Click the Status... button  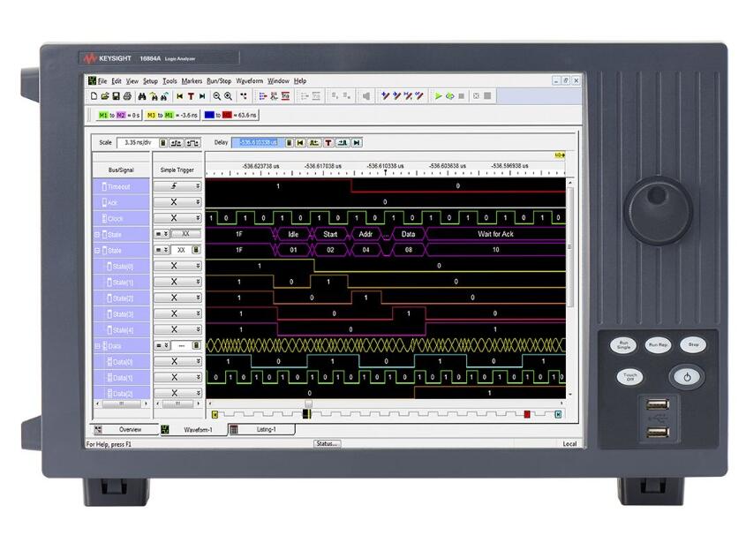[327, 443]
